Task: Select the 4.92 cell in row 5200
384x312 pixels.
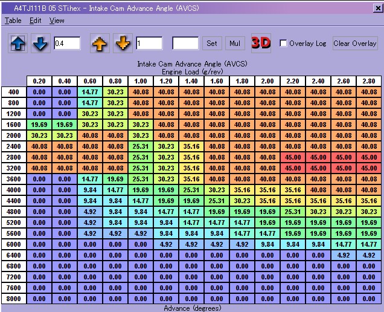Action: 90,223
